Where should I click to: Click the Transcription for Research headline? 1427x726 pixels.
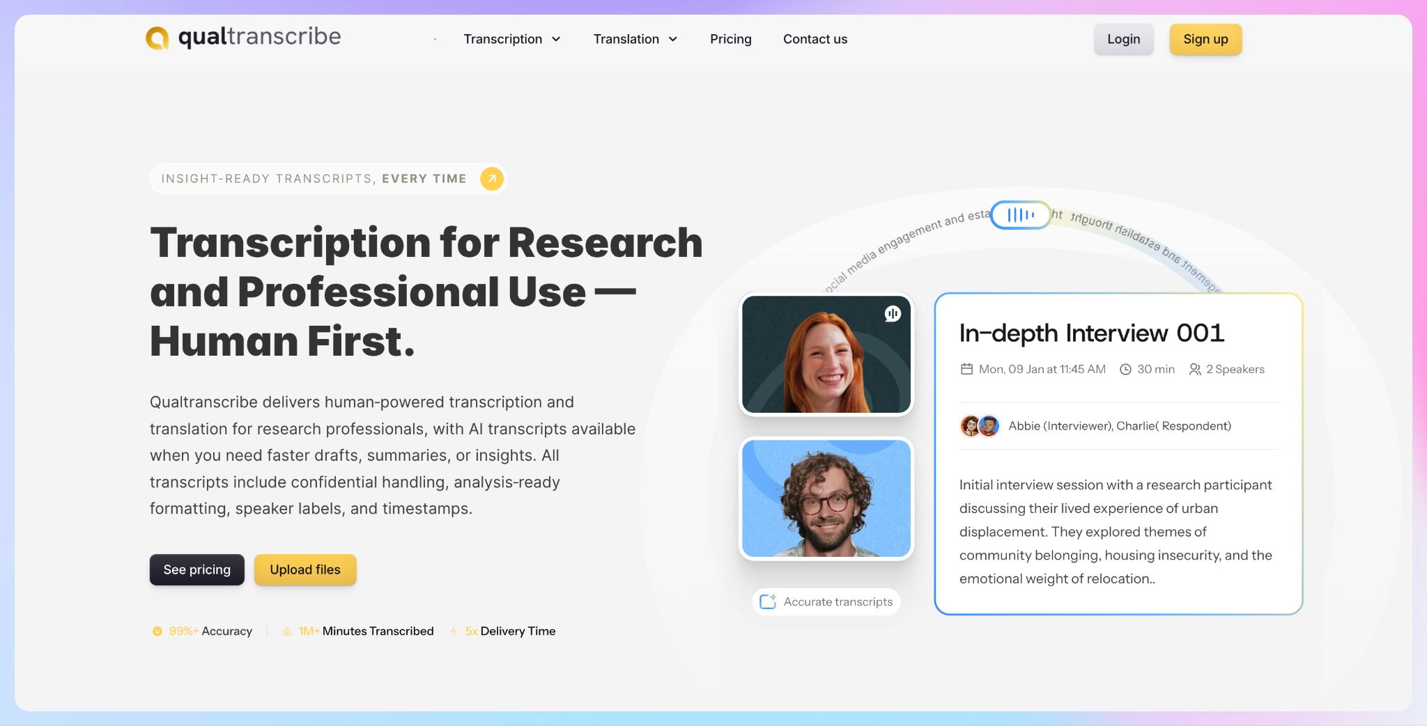426,291
